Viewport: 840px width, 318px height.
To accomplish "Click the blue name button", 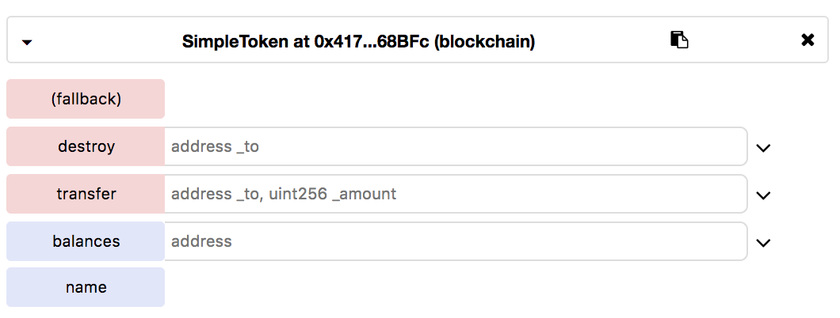I will [86, 287].
